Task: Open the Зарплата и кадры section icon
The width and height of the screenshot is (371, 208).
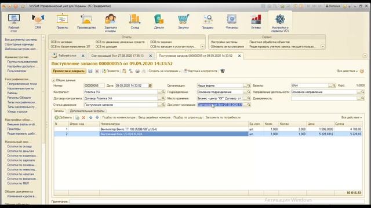Action: tap(111, 23)
